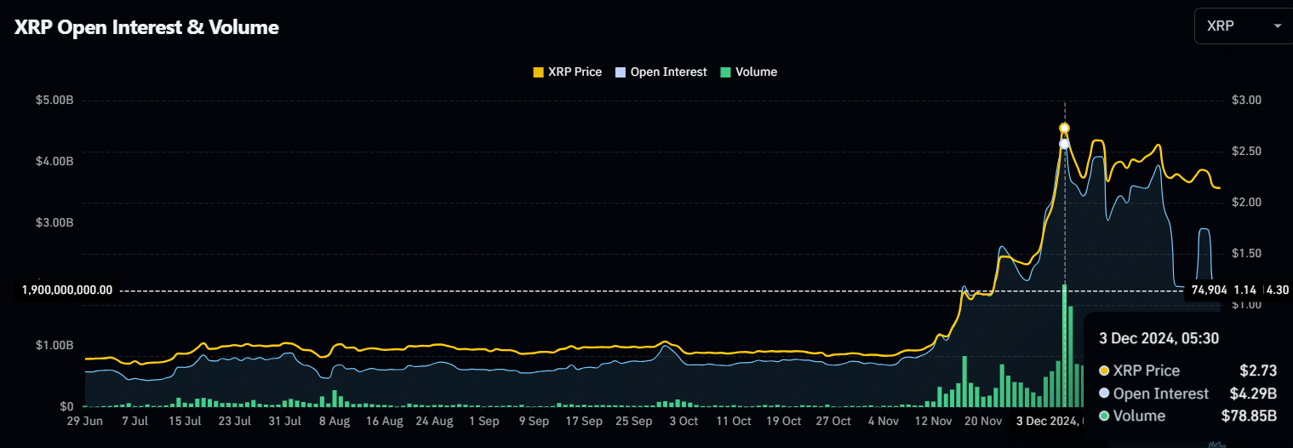Image resolution: width=1293 pixels, height=448 pixels.
Task: Click the 3 Oct date axis label
Action: point(684,422)
